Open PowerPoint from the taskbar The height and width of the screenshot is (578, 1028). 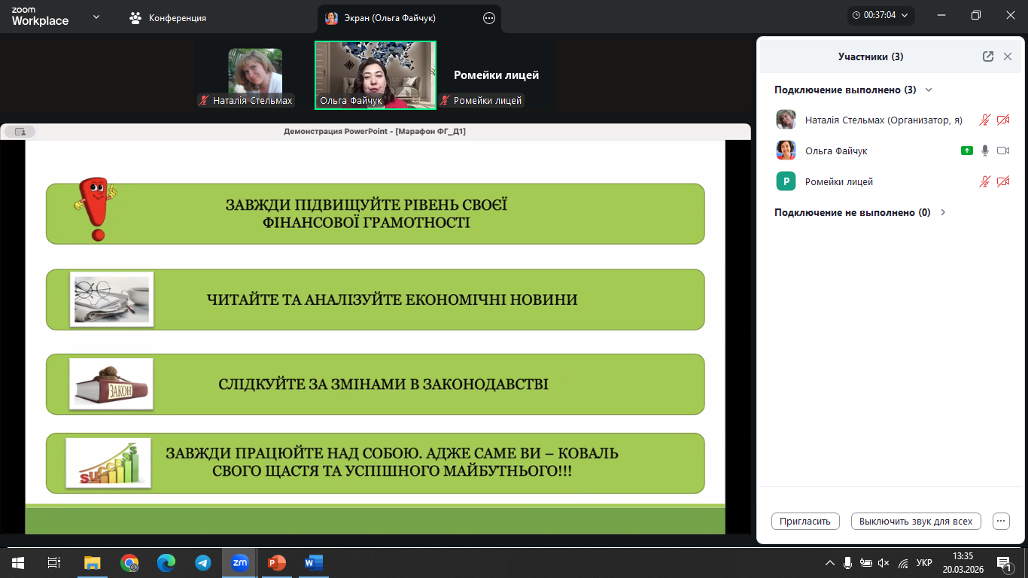[277, 562]
